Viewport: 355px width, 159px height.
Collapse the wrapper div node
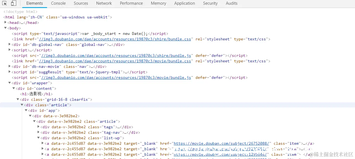click(x=10, y=83)
